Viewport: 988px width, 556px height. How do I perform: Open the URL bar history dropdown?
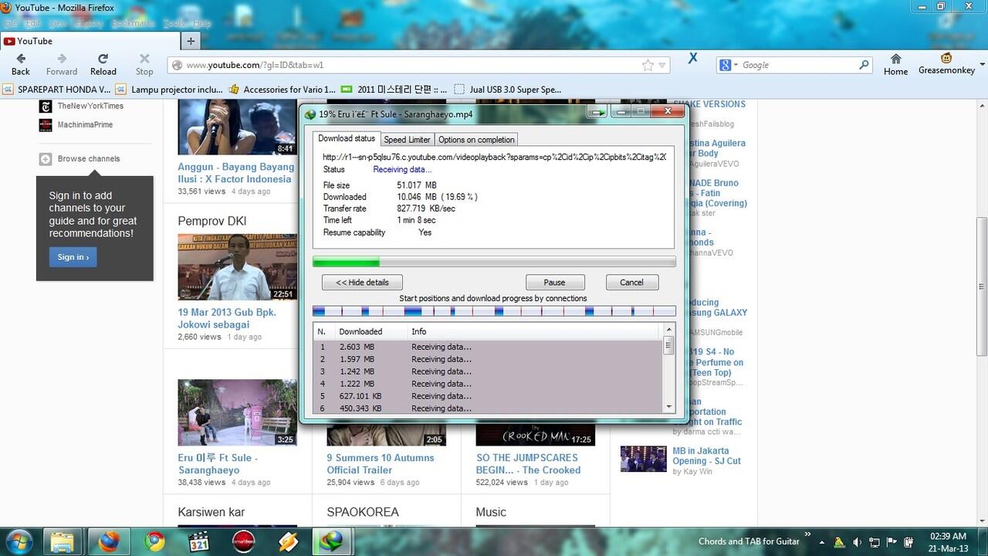662,66
